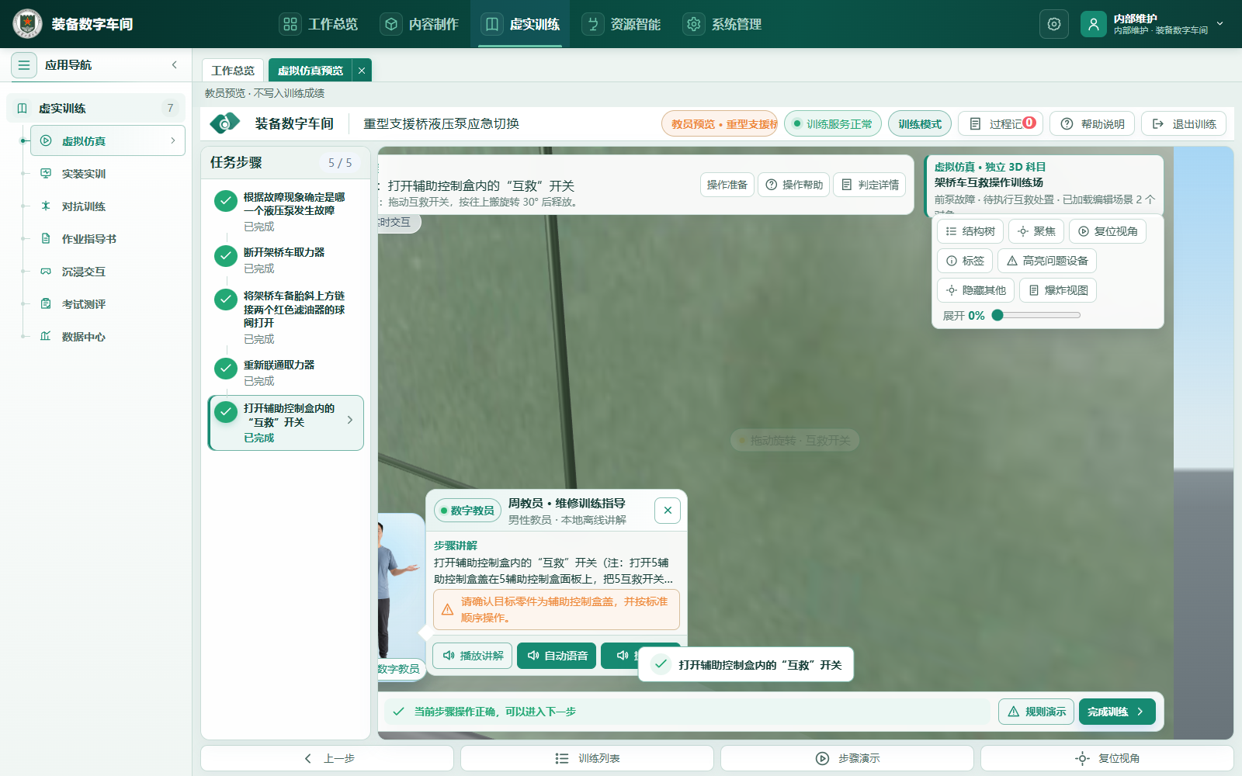
Task: Expand the 内部维护 user account dropdown
Action: [1219, 24]
